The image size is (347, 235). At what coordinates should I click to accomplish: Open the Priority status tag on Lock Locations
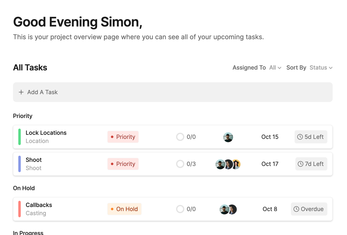click(x=123, y=137)
